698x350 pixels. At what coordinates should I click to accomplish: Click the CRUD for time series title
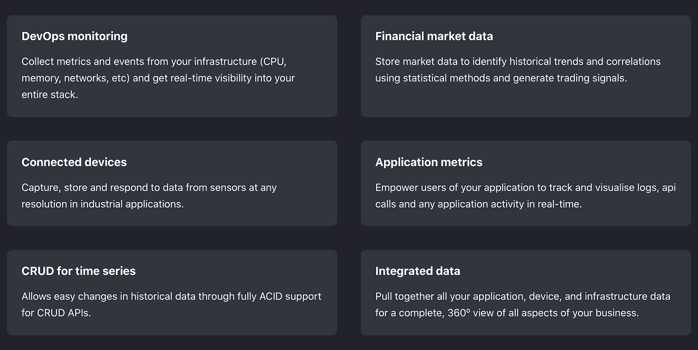pos(79,271)
